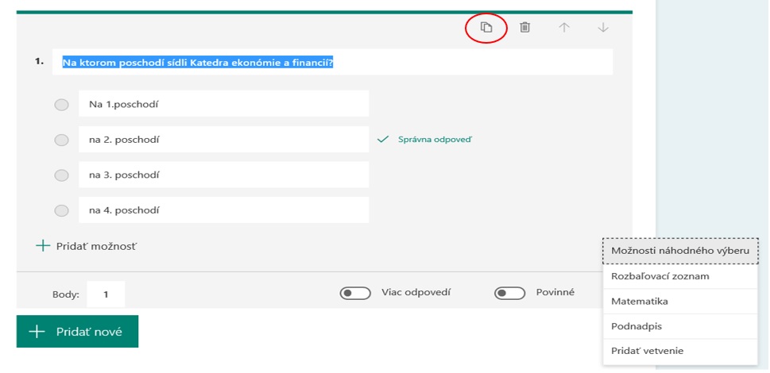This screenshot has height=373, width=770.
Task: Move question down with arrow icon
Action: coord(603,28)
